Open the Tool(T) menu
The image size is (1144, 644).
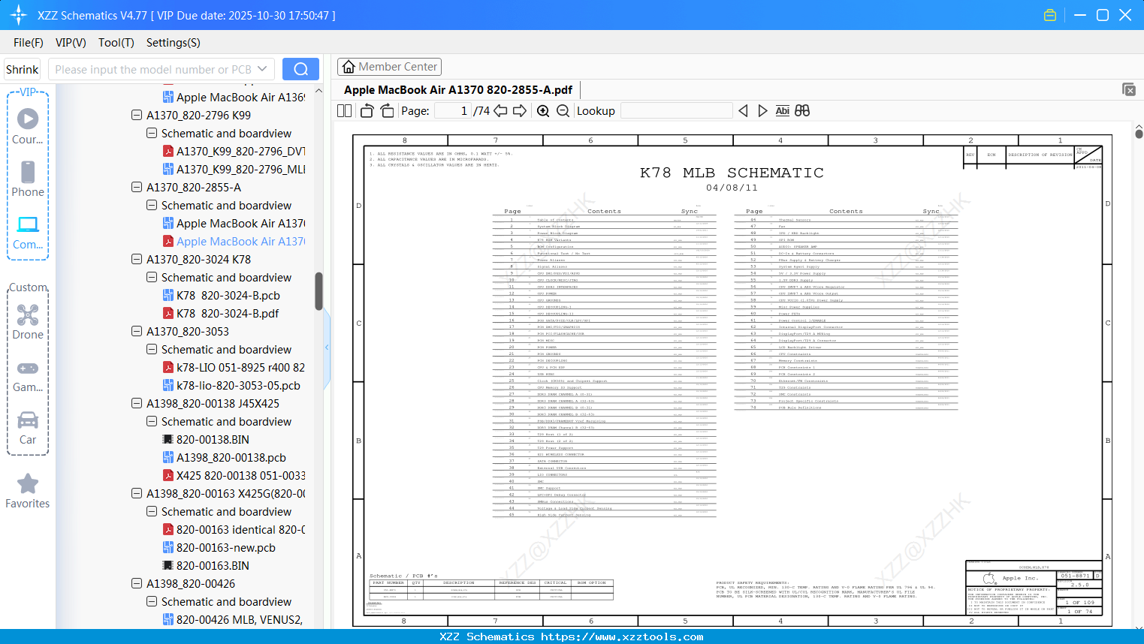pos(116,43)
